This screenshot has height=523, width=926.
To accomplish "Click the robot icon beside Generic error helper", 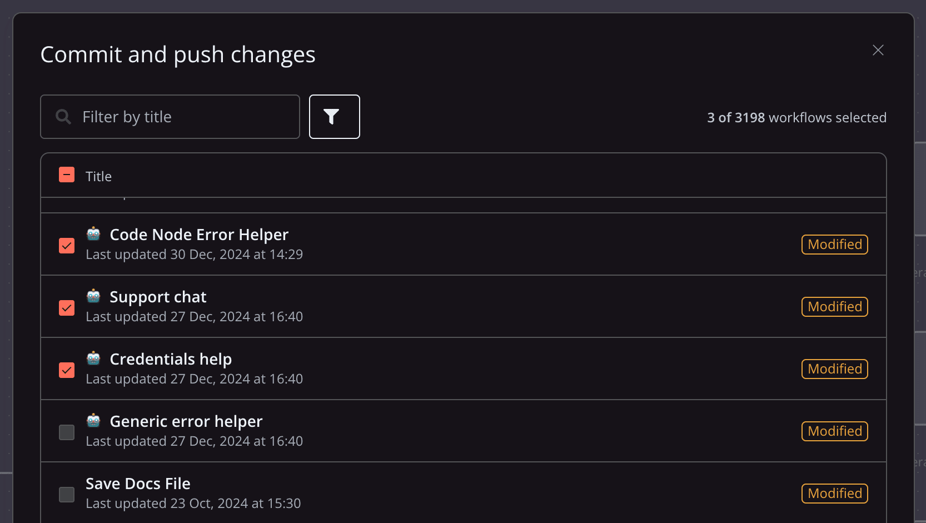I will coord(93,420).
